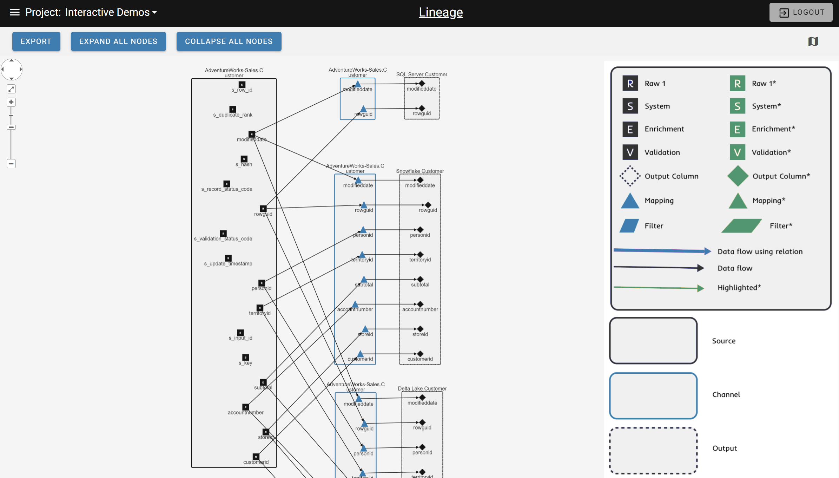Click personid output diamond in Delta Lake Customer

[x=422, y=447]
